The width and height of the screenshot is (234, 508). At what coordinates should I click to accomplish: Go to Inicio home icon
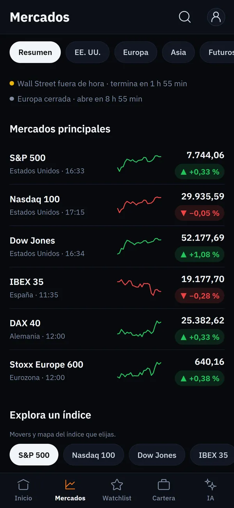point(23,485)
